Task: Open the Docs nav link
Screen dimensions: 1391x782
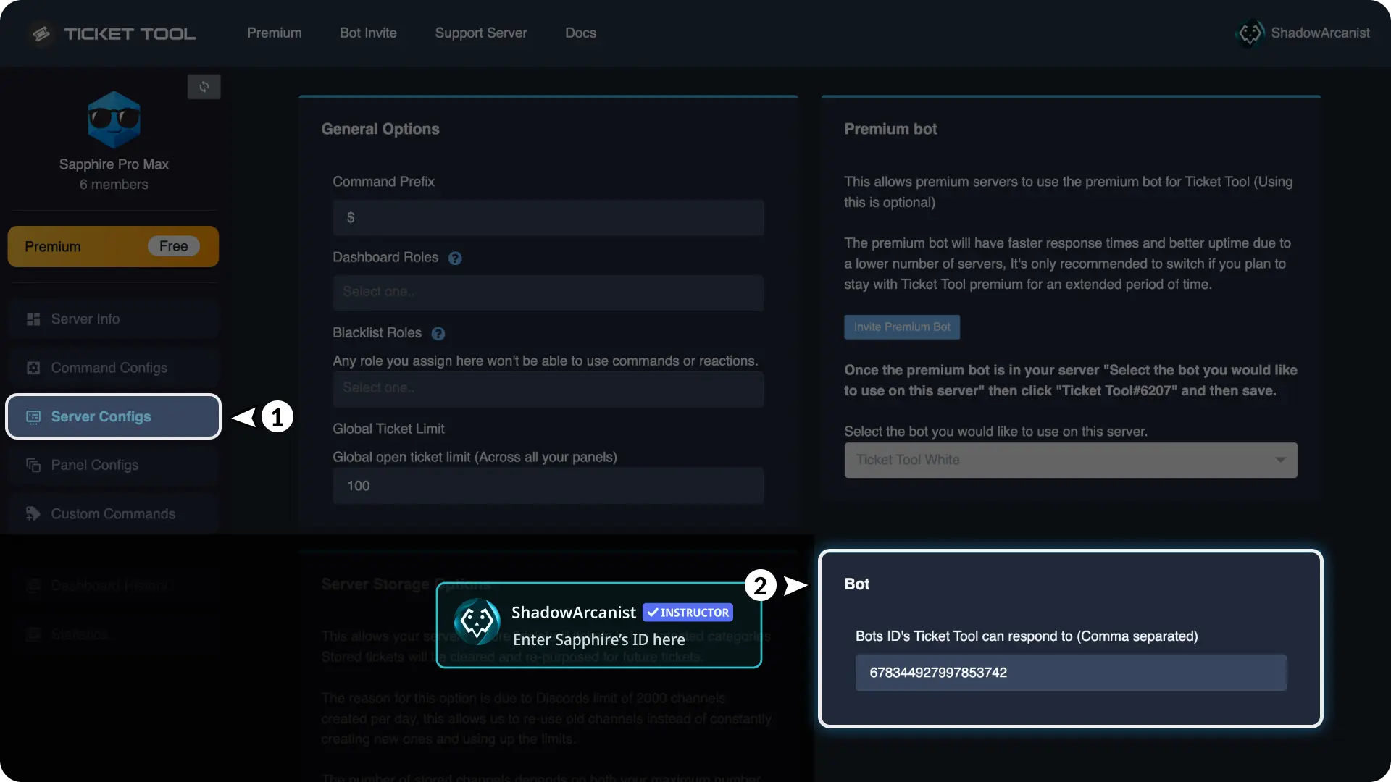Action: [x=580, y=33]
